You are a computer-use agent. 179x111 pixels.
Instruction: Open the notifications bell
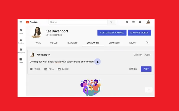tap(140, 22)
